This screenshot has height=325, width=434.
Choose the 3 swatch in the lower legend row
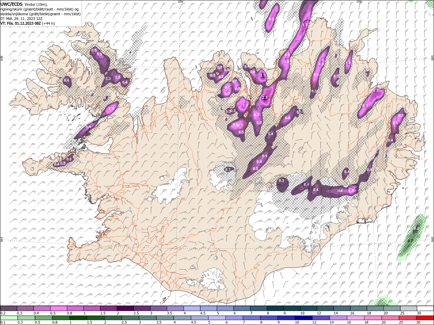147,318
